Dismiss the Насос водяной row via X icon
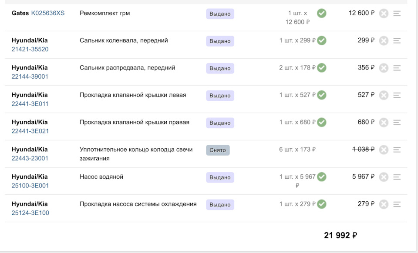 [383, 177]
